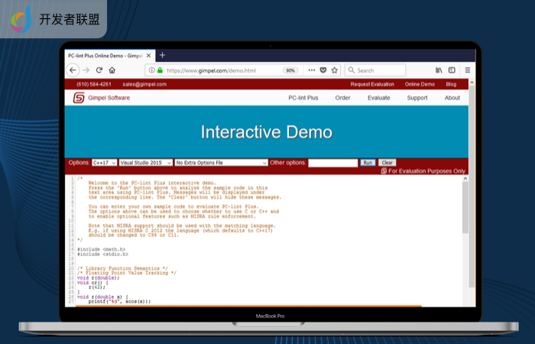Screen dimensions: 535x344
Task: Click the browser back arrow button
Action: click(73, 70)
